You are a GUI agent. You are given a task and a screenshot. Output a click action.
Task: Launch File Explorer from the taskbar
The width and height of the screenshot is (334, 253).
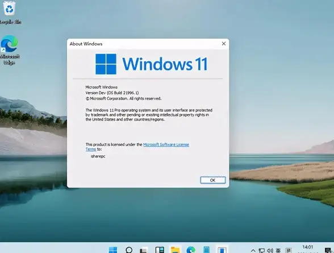coord(176,250)
